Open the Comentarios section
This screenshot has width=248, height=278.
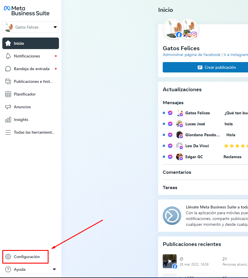pos(177,172)
